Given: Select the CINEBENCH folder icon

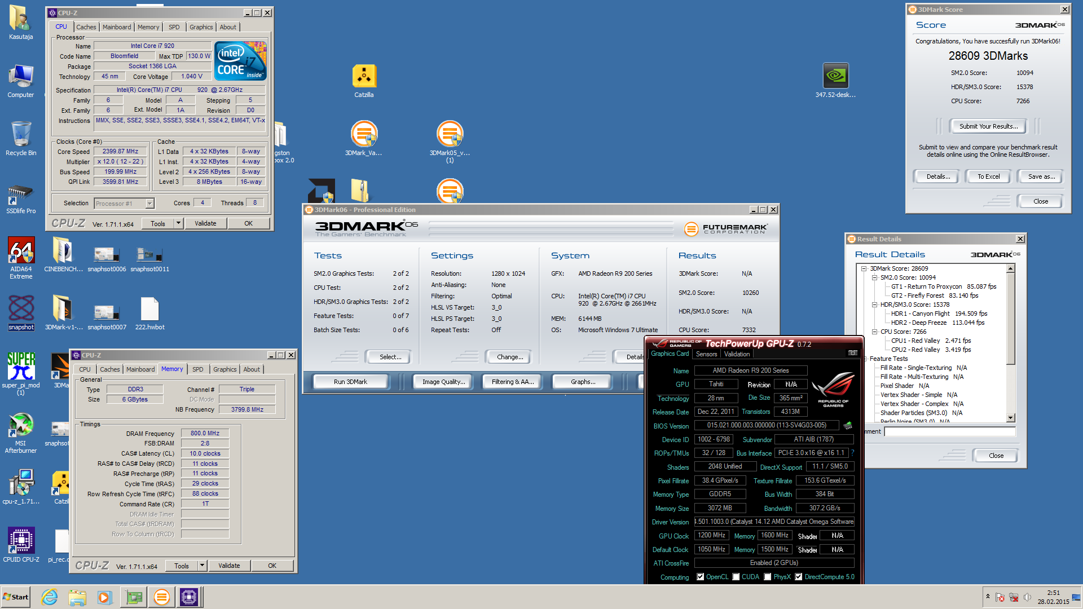Looking at the screenshot, I should coord(63,254).
